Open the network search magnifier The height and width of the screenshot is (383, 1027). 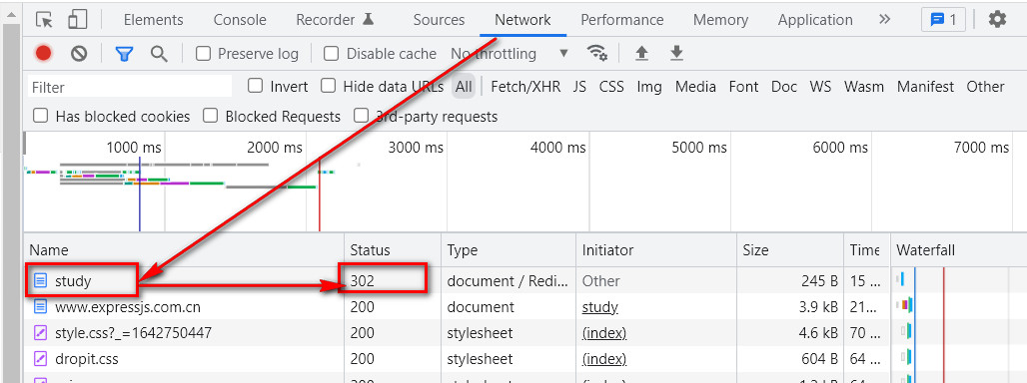(x=159, y=54)
